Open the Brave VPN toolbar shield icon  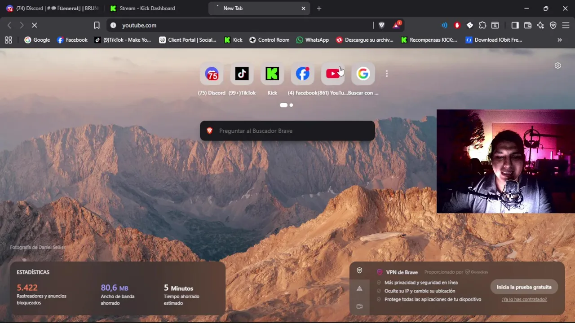[553, 25]
